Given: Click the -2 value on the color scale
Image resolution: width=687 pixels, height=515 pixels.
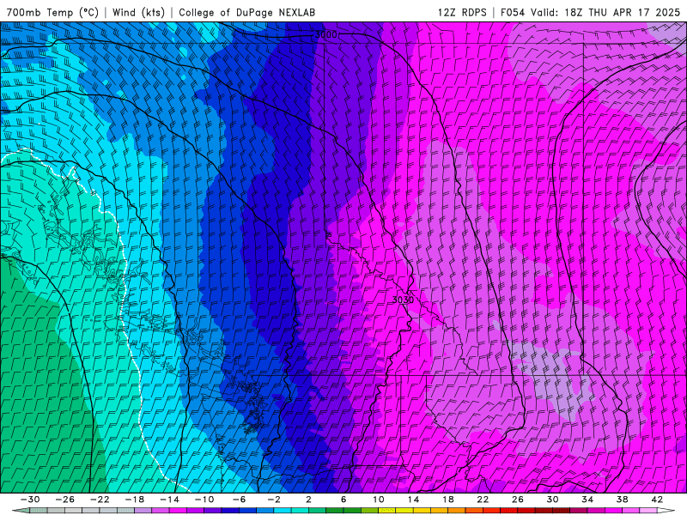Looking at the screenshot, I should click(x=274, y=500).
